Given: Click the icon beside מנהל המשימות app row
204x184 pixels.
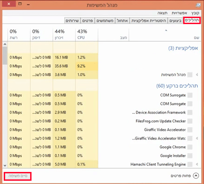Looking at the screenshot, I should coord(190,75).
